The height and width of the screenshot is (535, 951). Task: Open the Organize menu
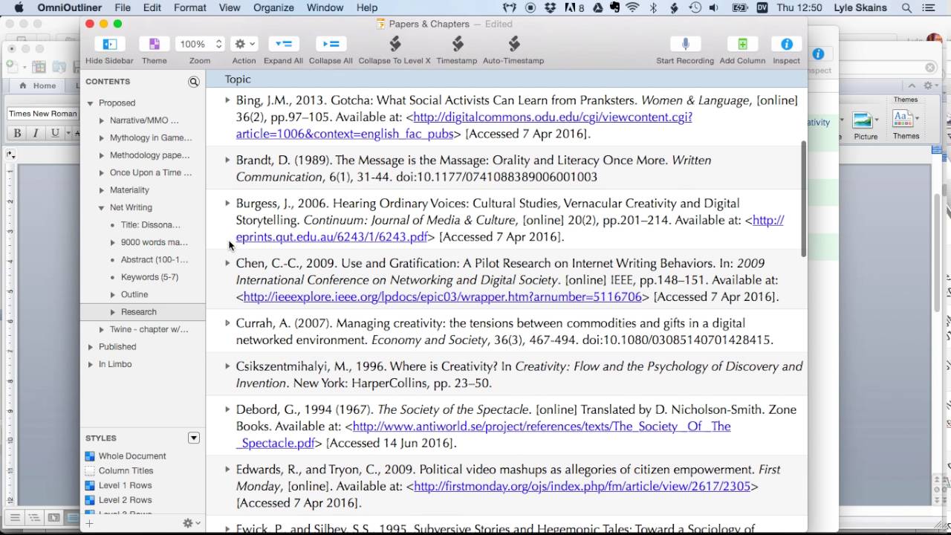(x=273, y=7)
